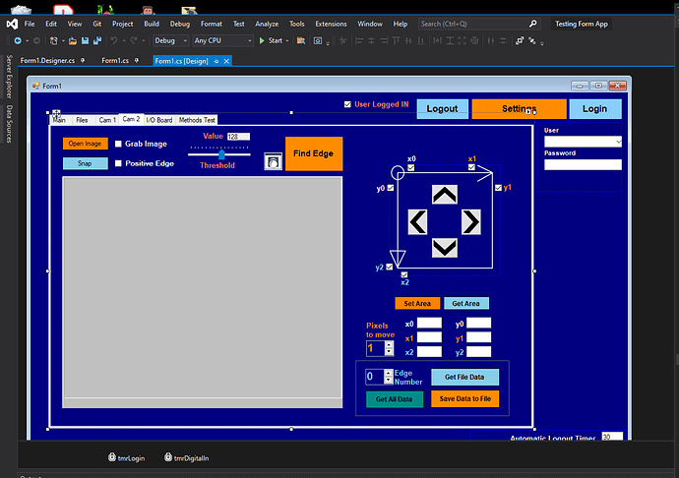Switch to the Methods Test tab

click(x=197, y=120)
